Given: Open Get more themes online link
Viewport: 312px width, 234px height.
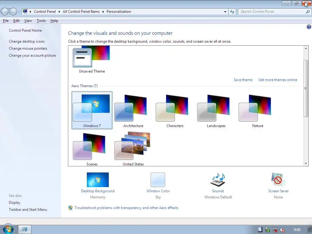Looking at the screenshot, I should click(x=278, y=80).
